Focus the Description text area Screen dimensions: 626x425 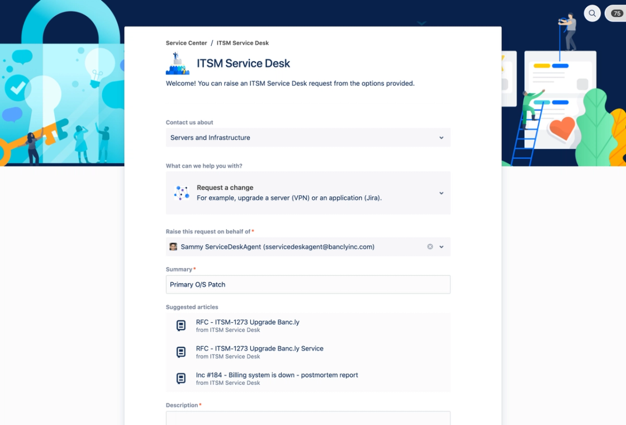(308, 418)
